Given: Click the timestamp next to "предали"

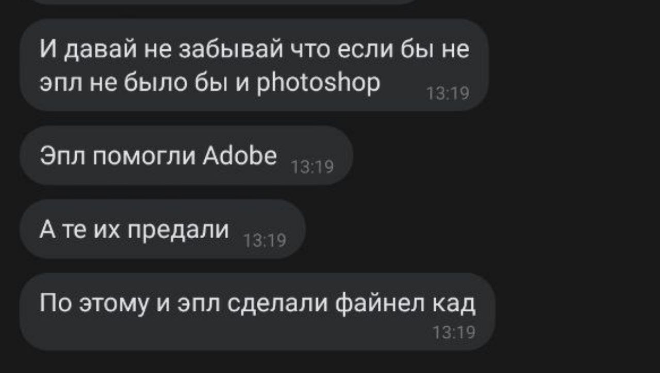Looking at the screenshot, I should click(265, 240).
